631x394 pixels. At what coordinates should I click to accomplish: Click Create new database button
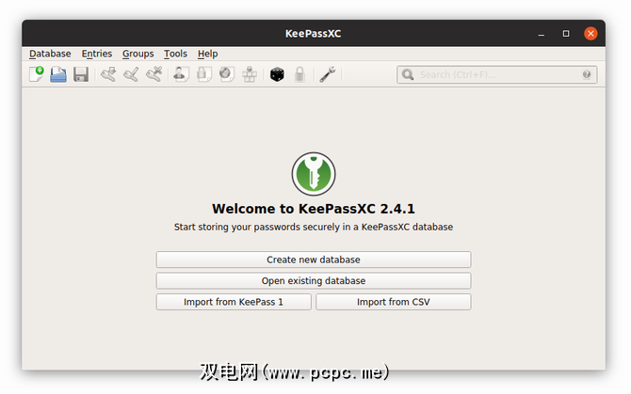314,260
